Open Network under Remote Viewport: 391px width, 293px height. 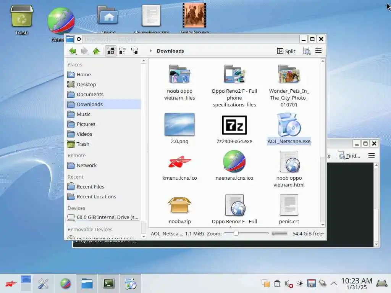click(103, 166)
